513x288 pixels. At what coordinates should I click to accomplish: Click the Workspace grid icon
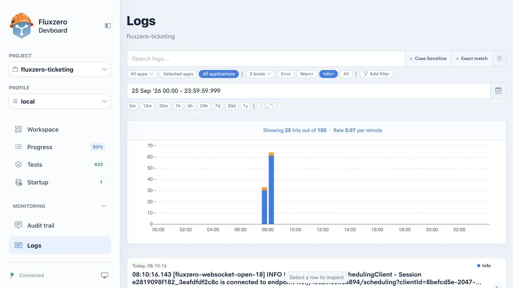(18, 129)
